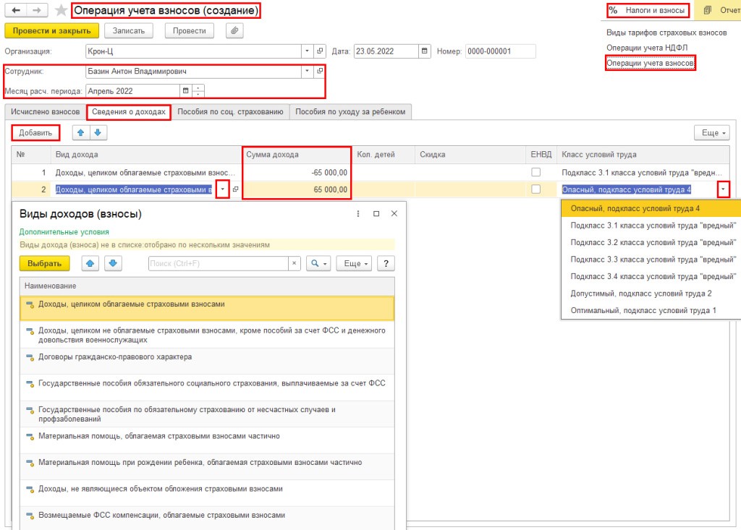741x530 pixels.
Task: Expand the Сотрудник dropdown arrow
Action: click(x=308, y=72)
